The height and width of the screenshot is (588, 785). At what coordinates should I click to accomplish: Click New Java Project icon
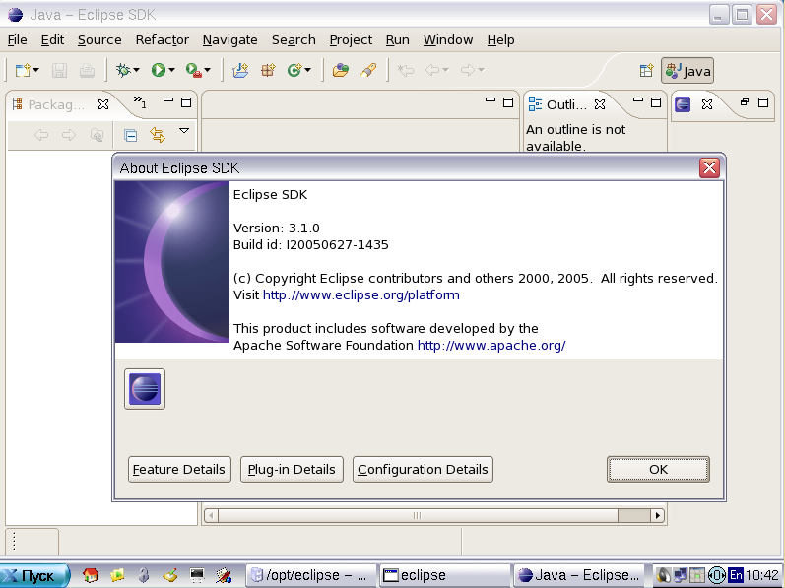[x=240, y=70]
